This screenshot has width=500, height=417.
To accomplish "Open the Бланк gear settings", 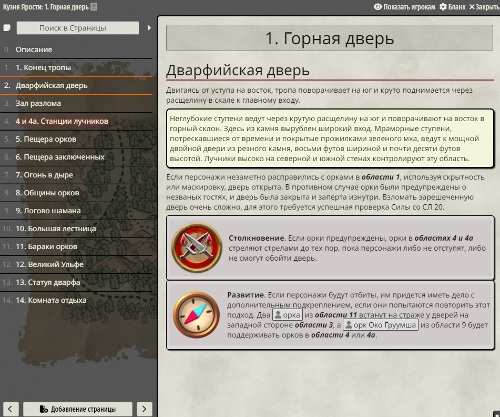I will tap(452, 7).
